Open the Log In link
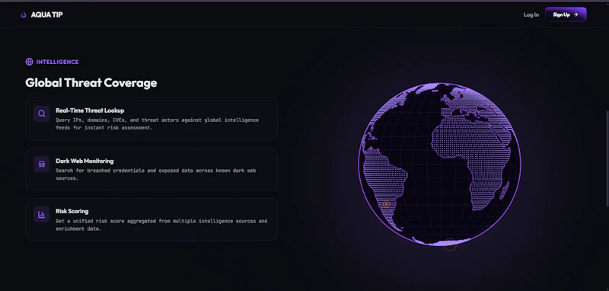 pos(531,14)
